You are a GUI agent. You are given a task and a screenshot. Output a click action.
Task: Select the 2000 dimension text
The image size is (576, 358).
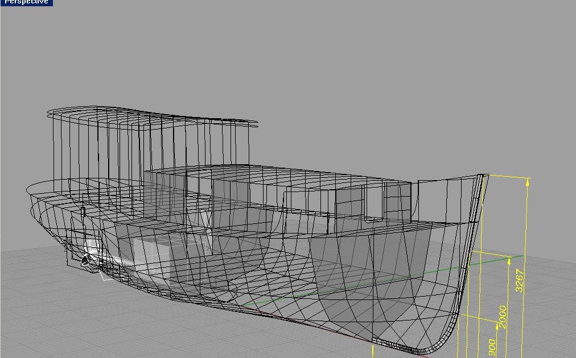[x=503, y=317]
